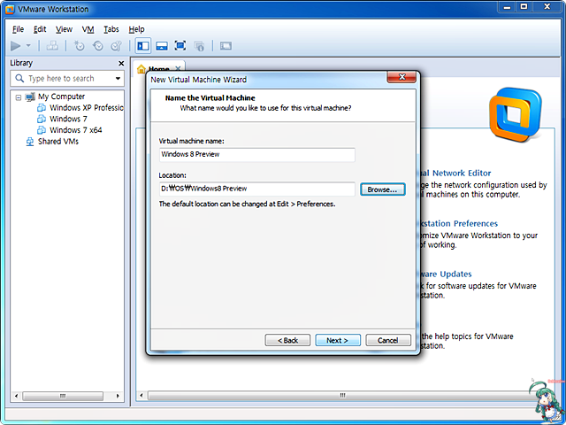
Task: Collapse the My Computer tree node
Action: [19, 97]
